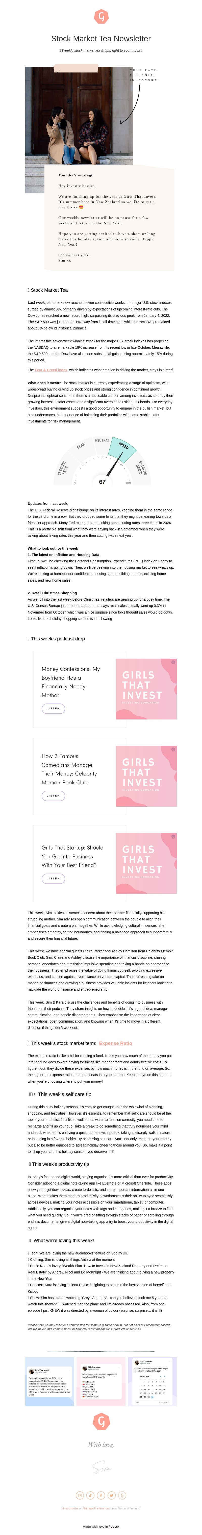Open the Fear & Greed index link
The image size is (202, 1535).
point(51,370)
